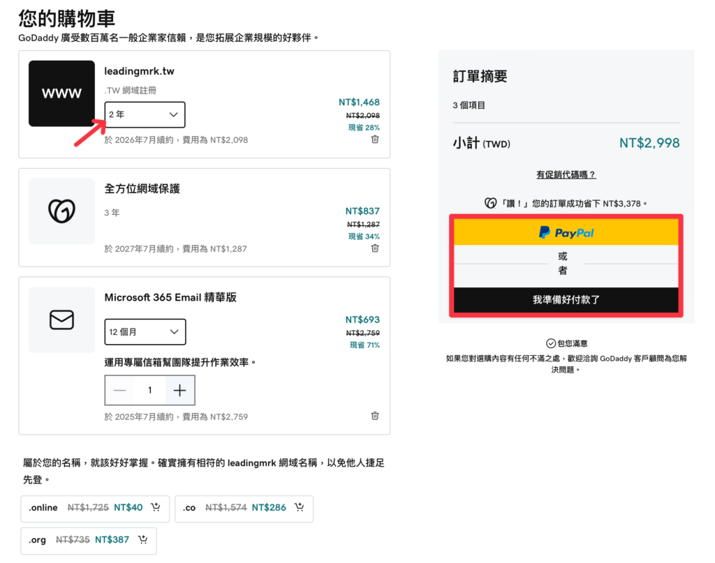Click the envelope email product icon
This screenshot has width=715, height=563.
click(x=61, y=320)
